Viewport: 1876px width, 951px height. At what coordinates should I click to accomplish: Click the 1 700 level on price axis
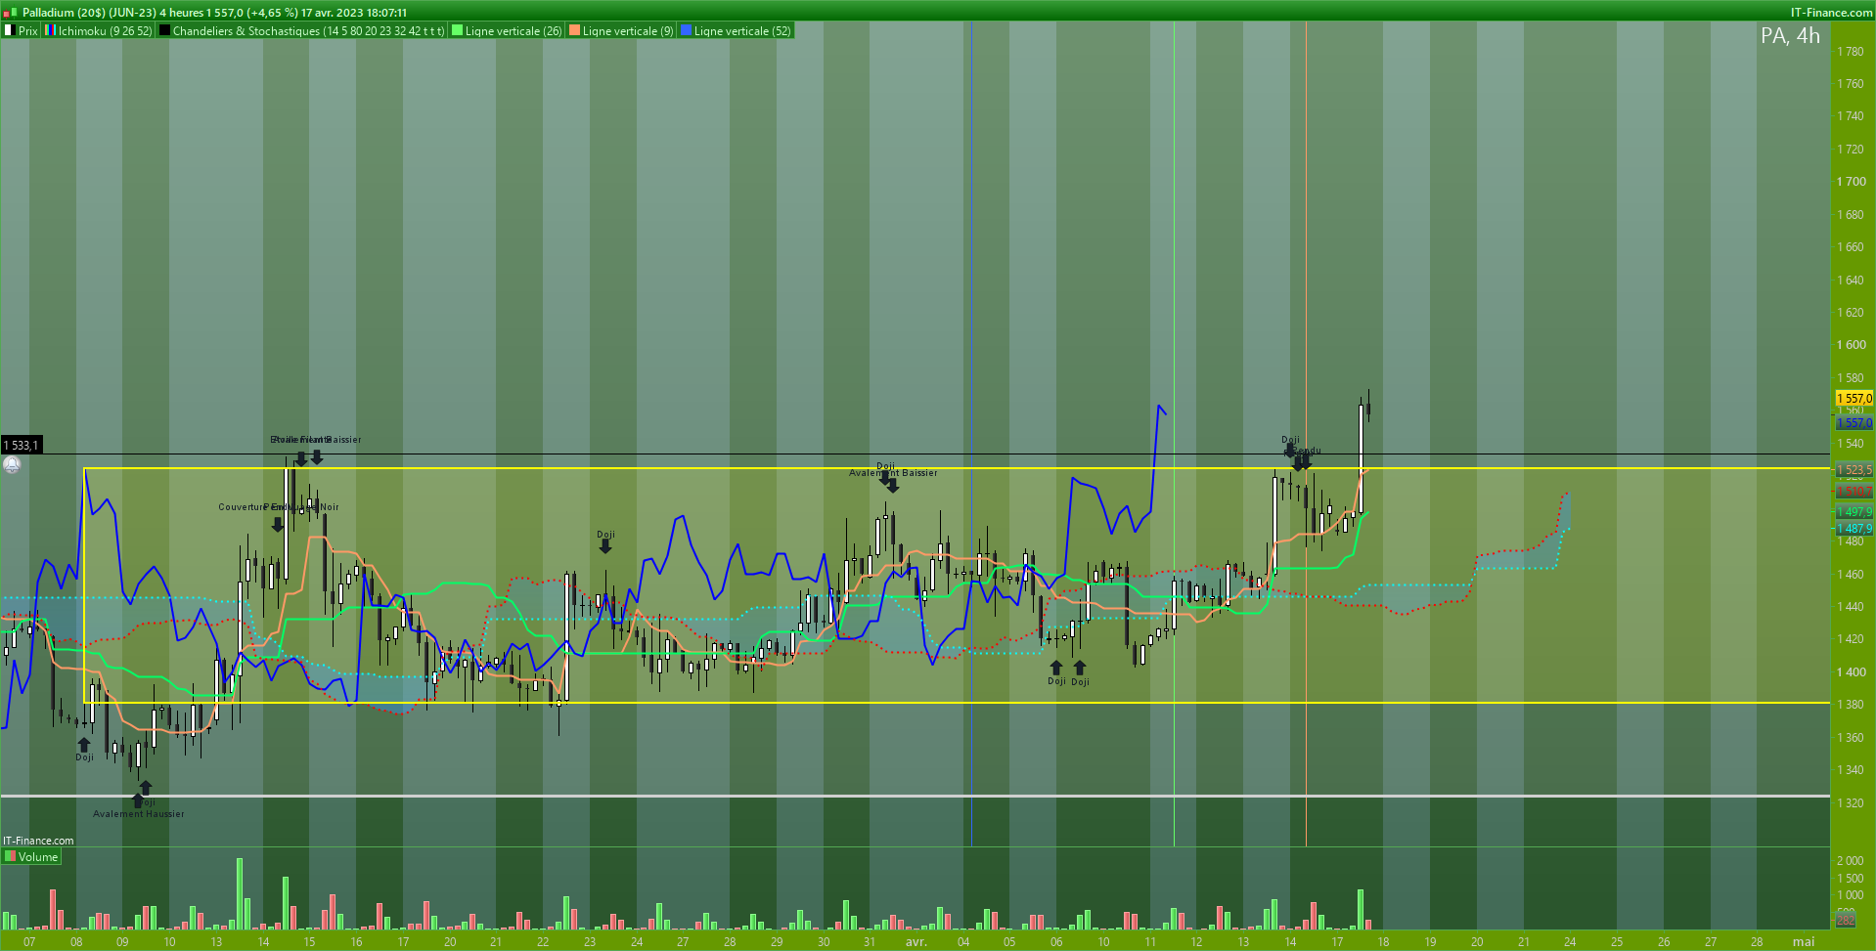(x=1851, y=182)
